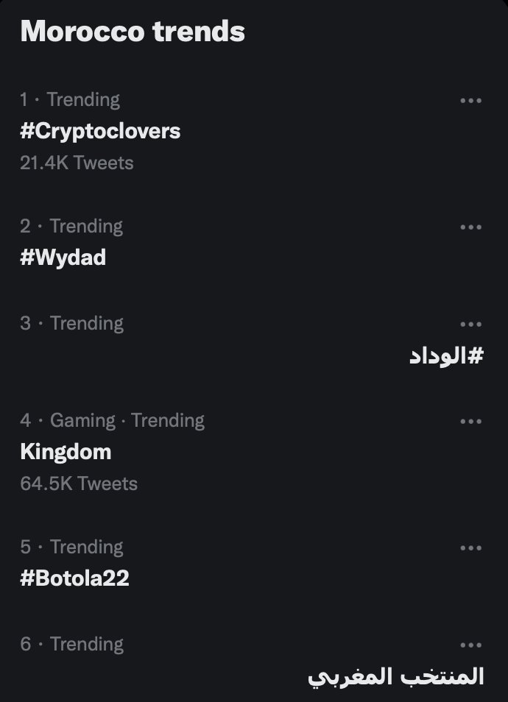Select the '6 · Trending' label
Screen dimensions: 508x702
(71, 645)
